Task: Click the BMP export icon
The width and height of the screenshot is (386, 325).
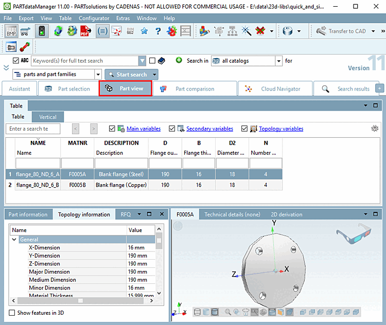Action: [x=11, y=31]
